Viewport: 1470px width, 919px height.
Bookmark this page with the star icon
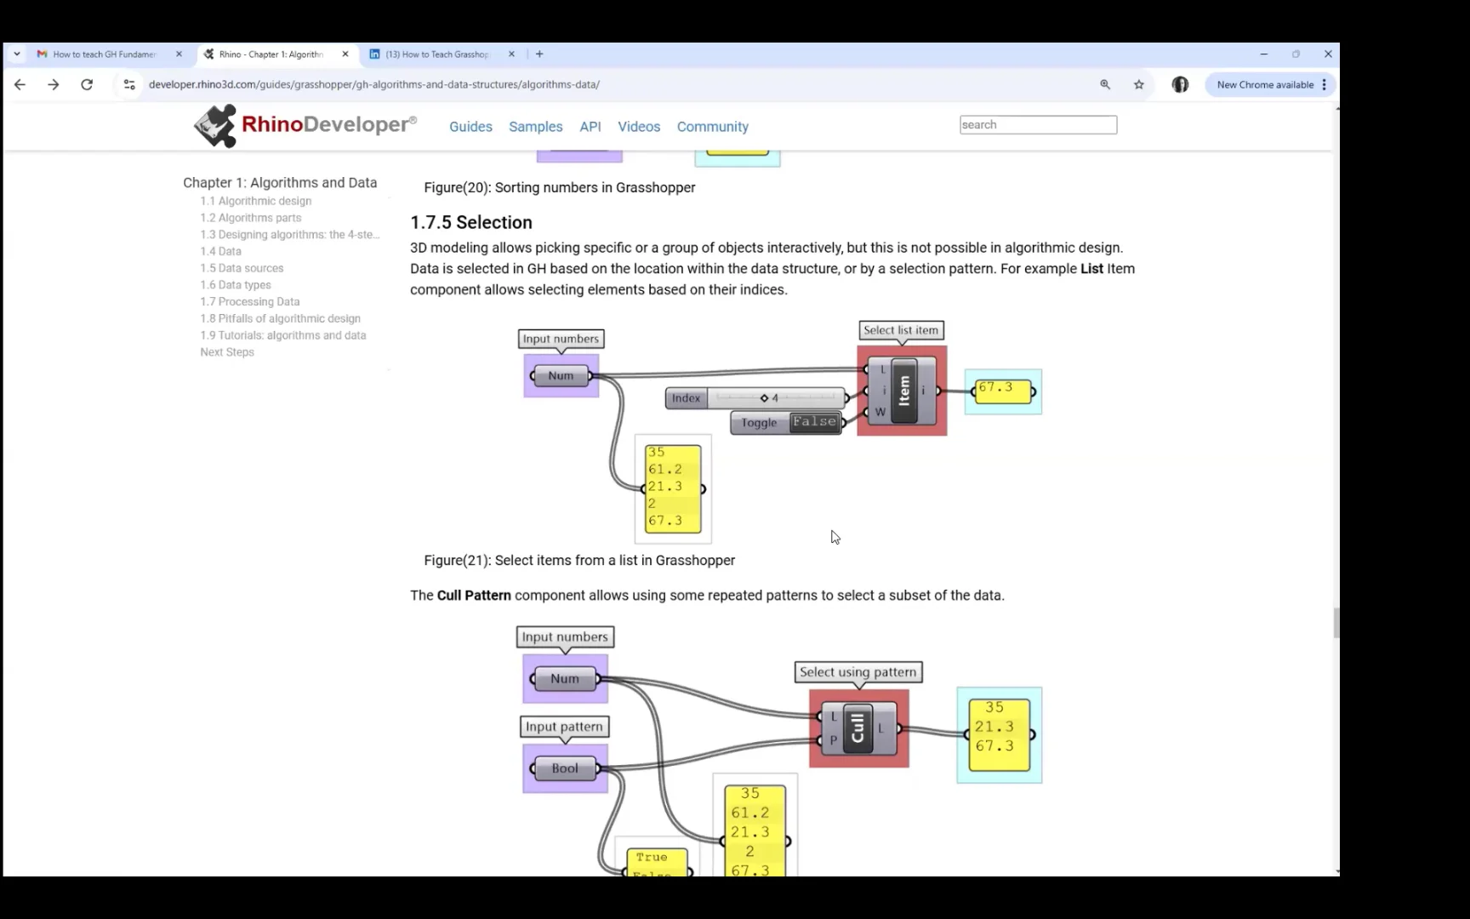click(1139, 84)
